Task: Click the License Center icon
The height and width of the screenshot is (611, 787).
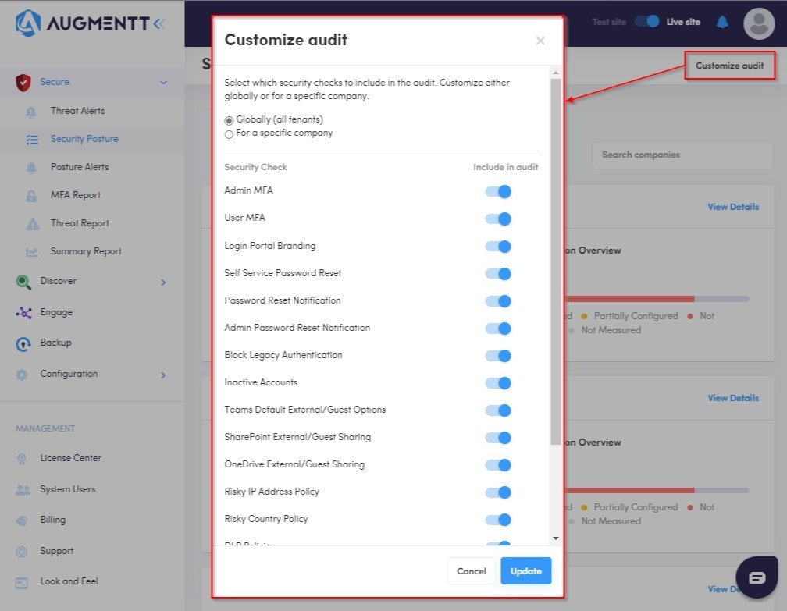Action: click(23, 459)
